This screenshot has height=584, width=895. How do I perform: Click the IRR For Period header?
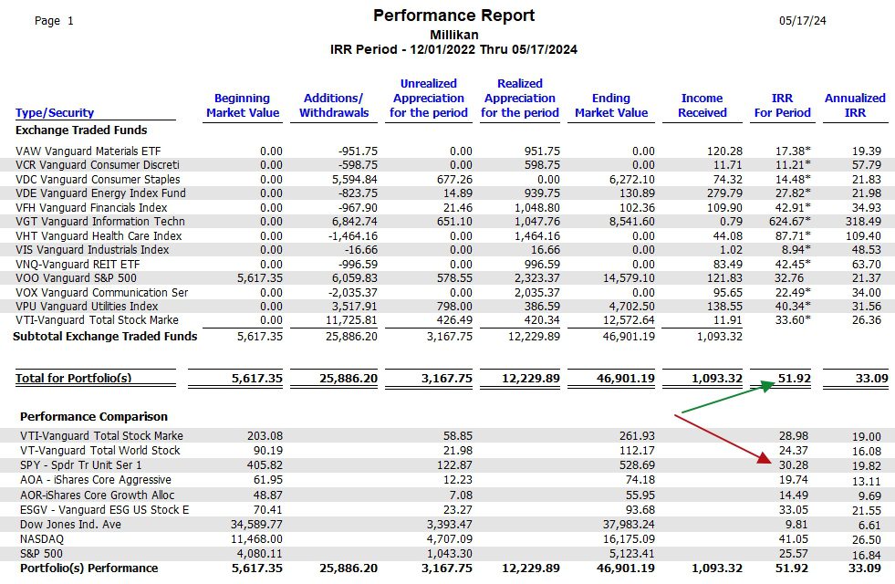point(782,106)
